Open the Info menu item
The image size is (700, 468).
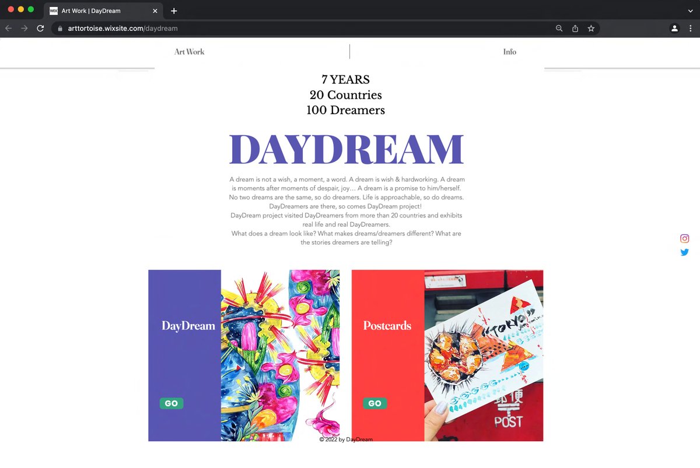click(510, 52)
